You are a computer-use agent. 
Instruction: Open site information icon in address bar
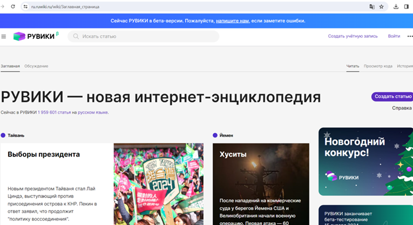pos(25,6)
